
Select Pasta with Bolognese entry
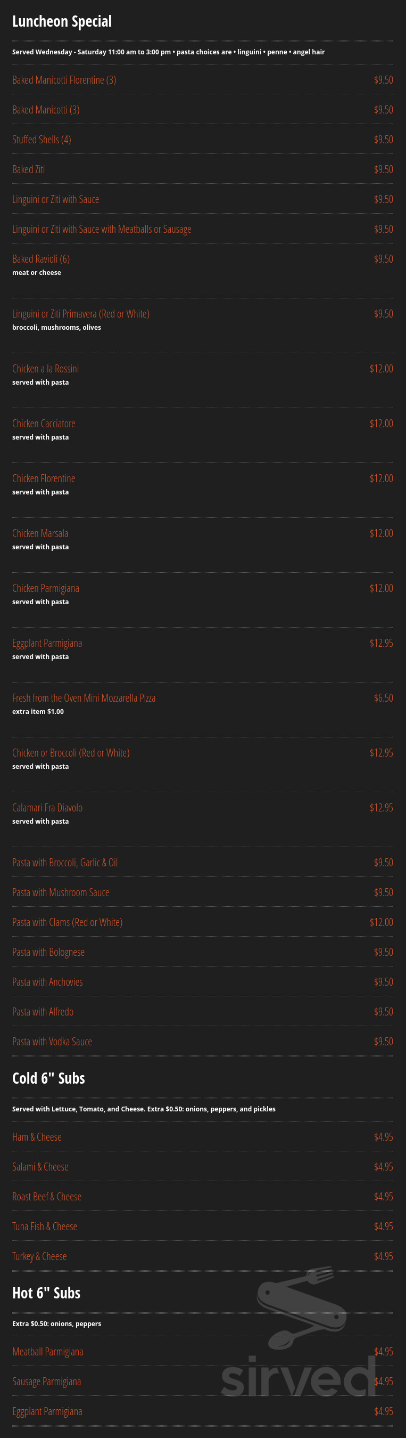(48, 952)
